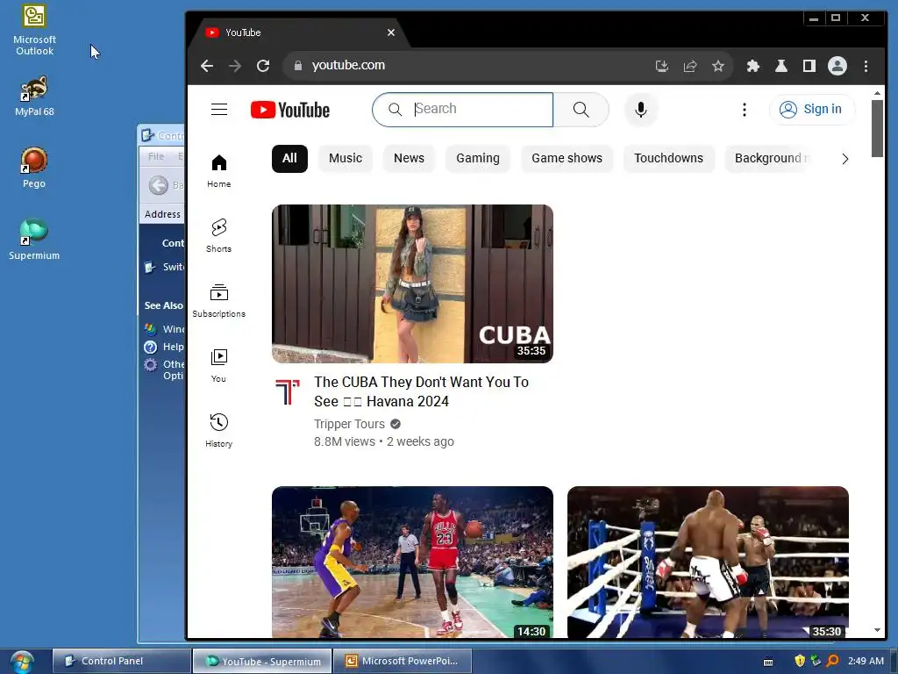Screen dimensions: 898x674
Task: Click the search magnifier button
Action: [581, 110]
